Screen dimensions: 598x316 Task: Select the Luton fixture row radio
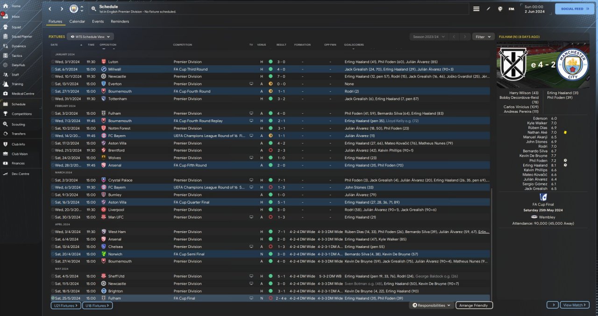pos(53,62)
